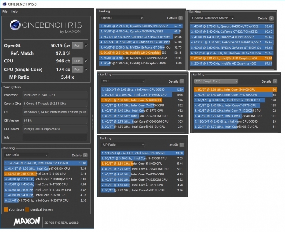
Task: Open the Help menu
Action: point(14,11)
